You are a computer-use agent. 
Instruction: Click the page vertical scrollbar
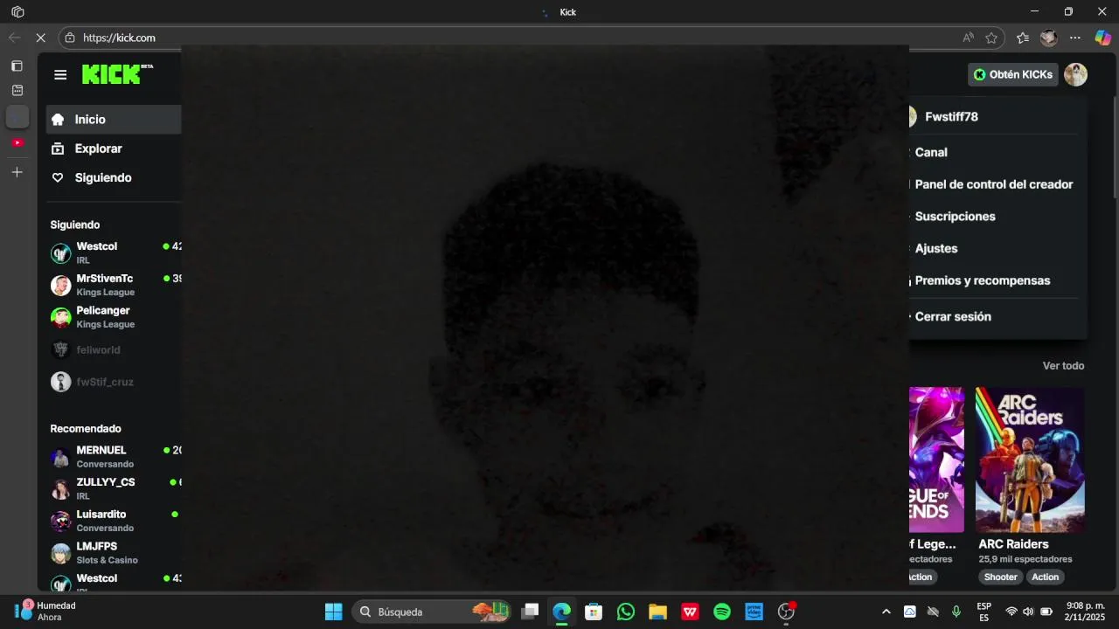click(x=1115, y=149)
